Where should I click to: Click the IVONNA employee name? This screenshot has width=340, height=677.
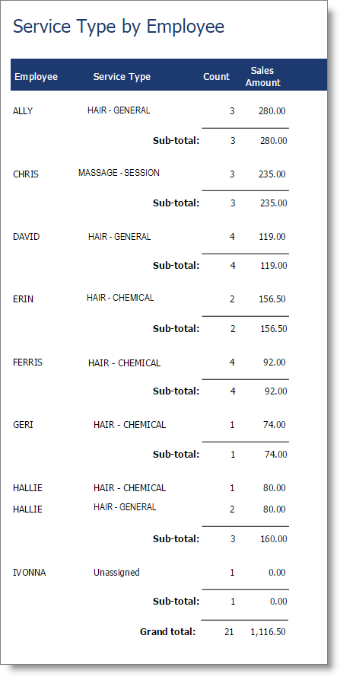[x=30, y=573]
